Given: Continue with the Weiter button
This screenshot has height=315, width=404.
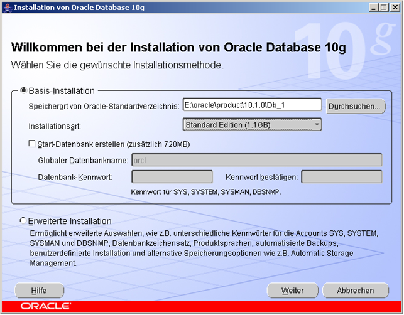Looking at the screenshot, I should (292, 291).
